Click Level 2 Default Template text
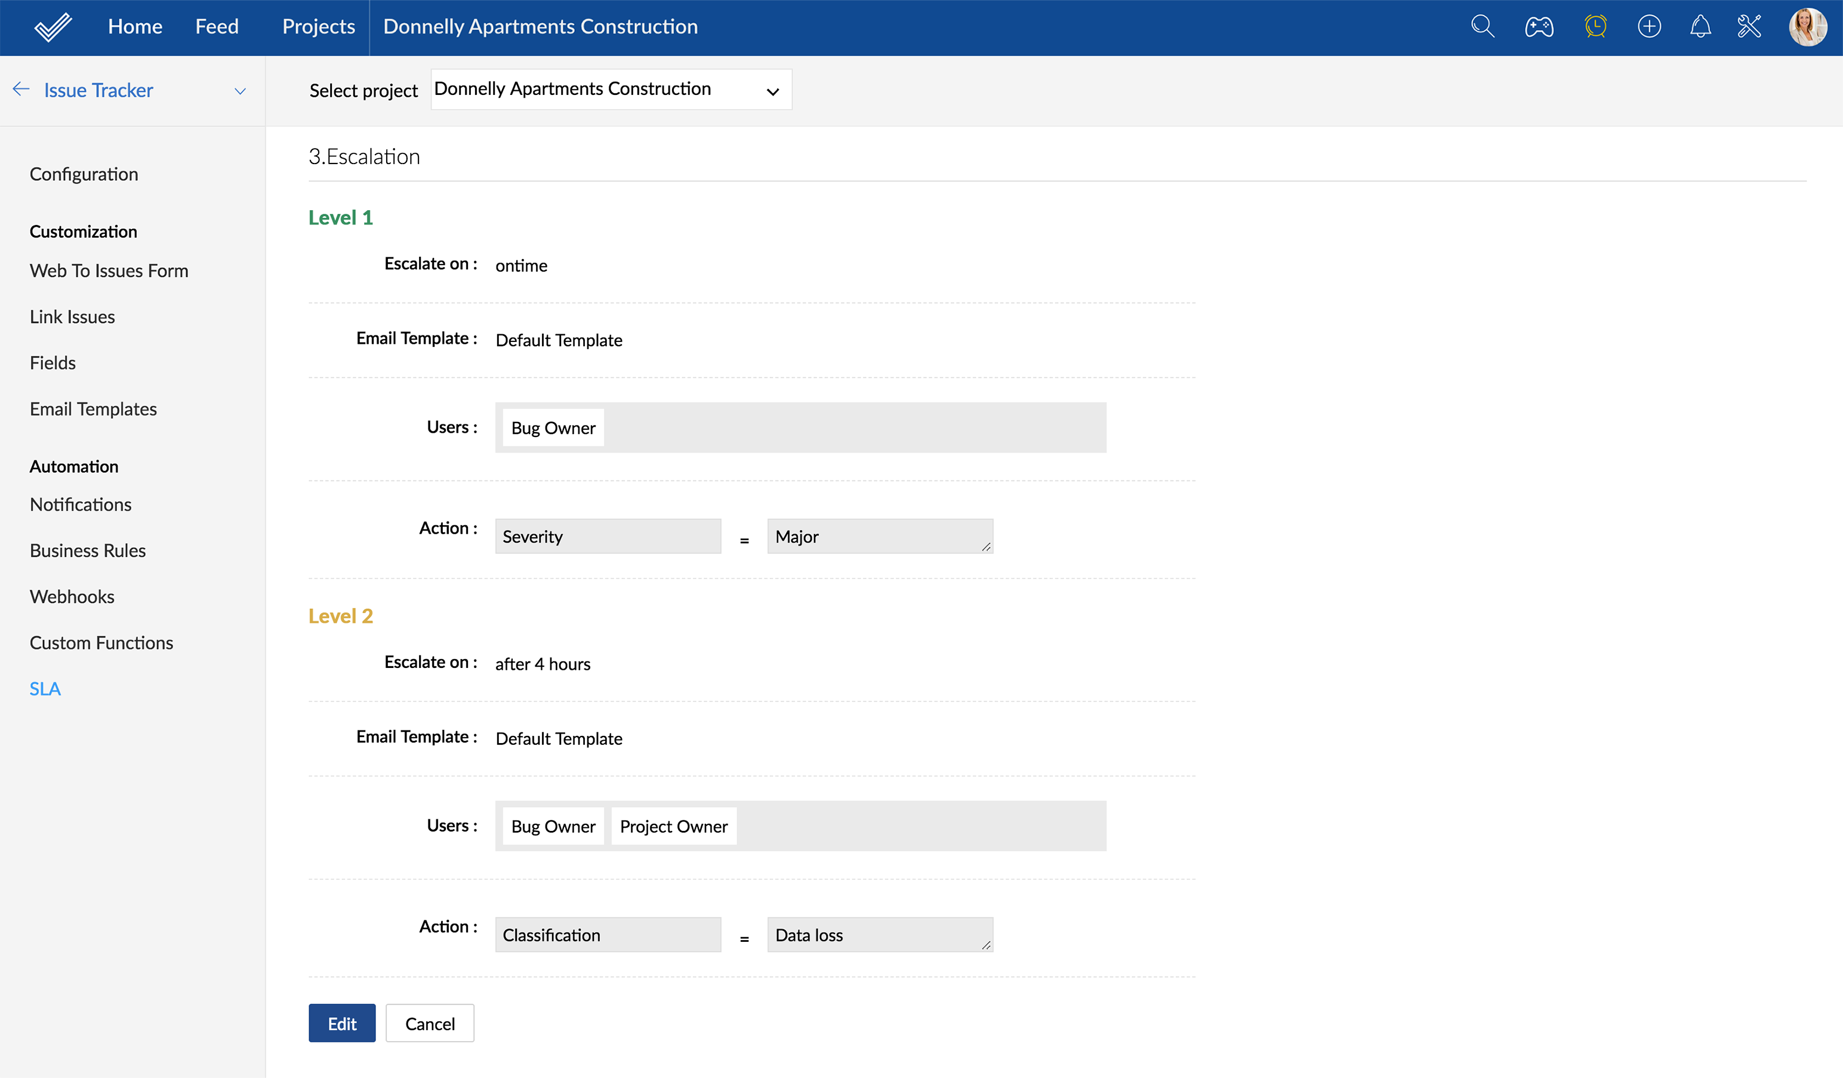Image resolution: width=1843 pixels, height=1078 pixels. pos(559,738)
